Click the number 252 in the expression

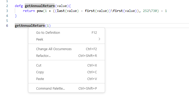tap(146, 11)
